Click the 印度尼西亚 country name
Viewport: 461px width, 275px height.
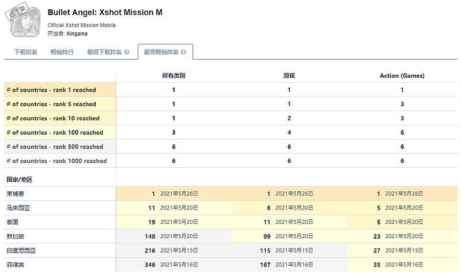(x=21, y=250)
